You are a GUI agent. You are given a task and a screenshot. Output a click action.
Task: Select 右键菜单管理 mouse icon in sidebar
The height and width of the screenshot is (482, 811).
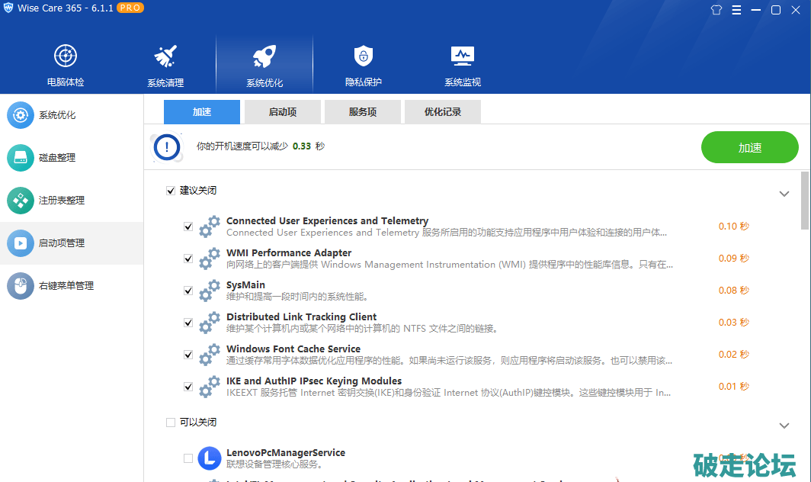tap(21, 286)
